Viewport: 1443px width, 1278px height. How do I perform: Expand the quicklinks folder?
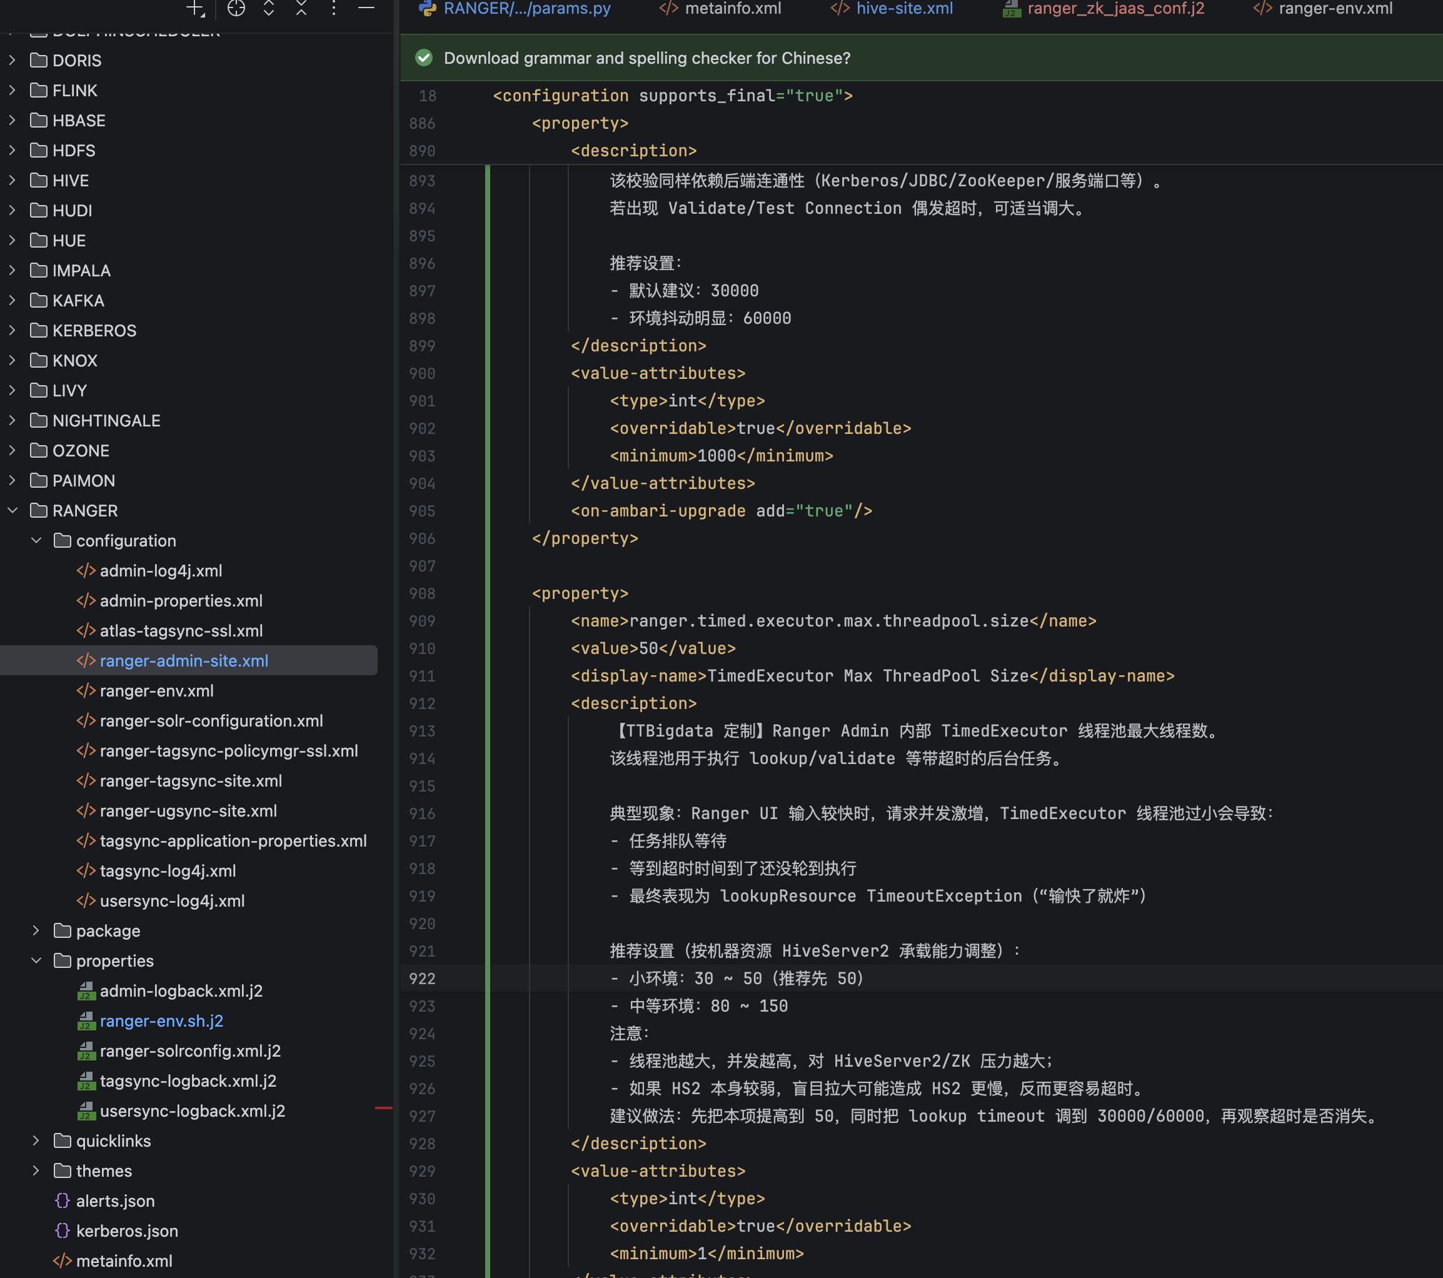(36, 1141)
